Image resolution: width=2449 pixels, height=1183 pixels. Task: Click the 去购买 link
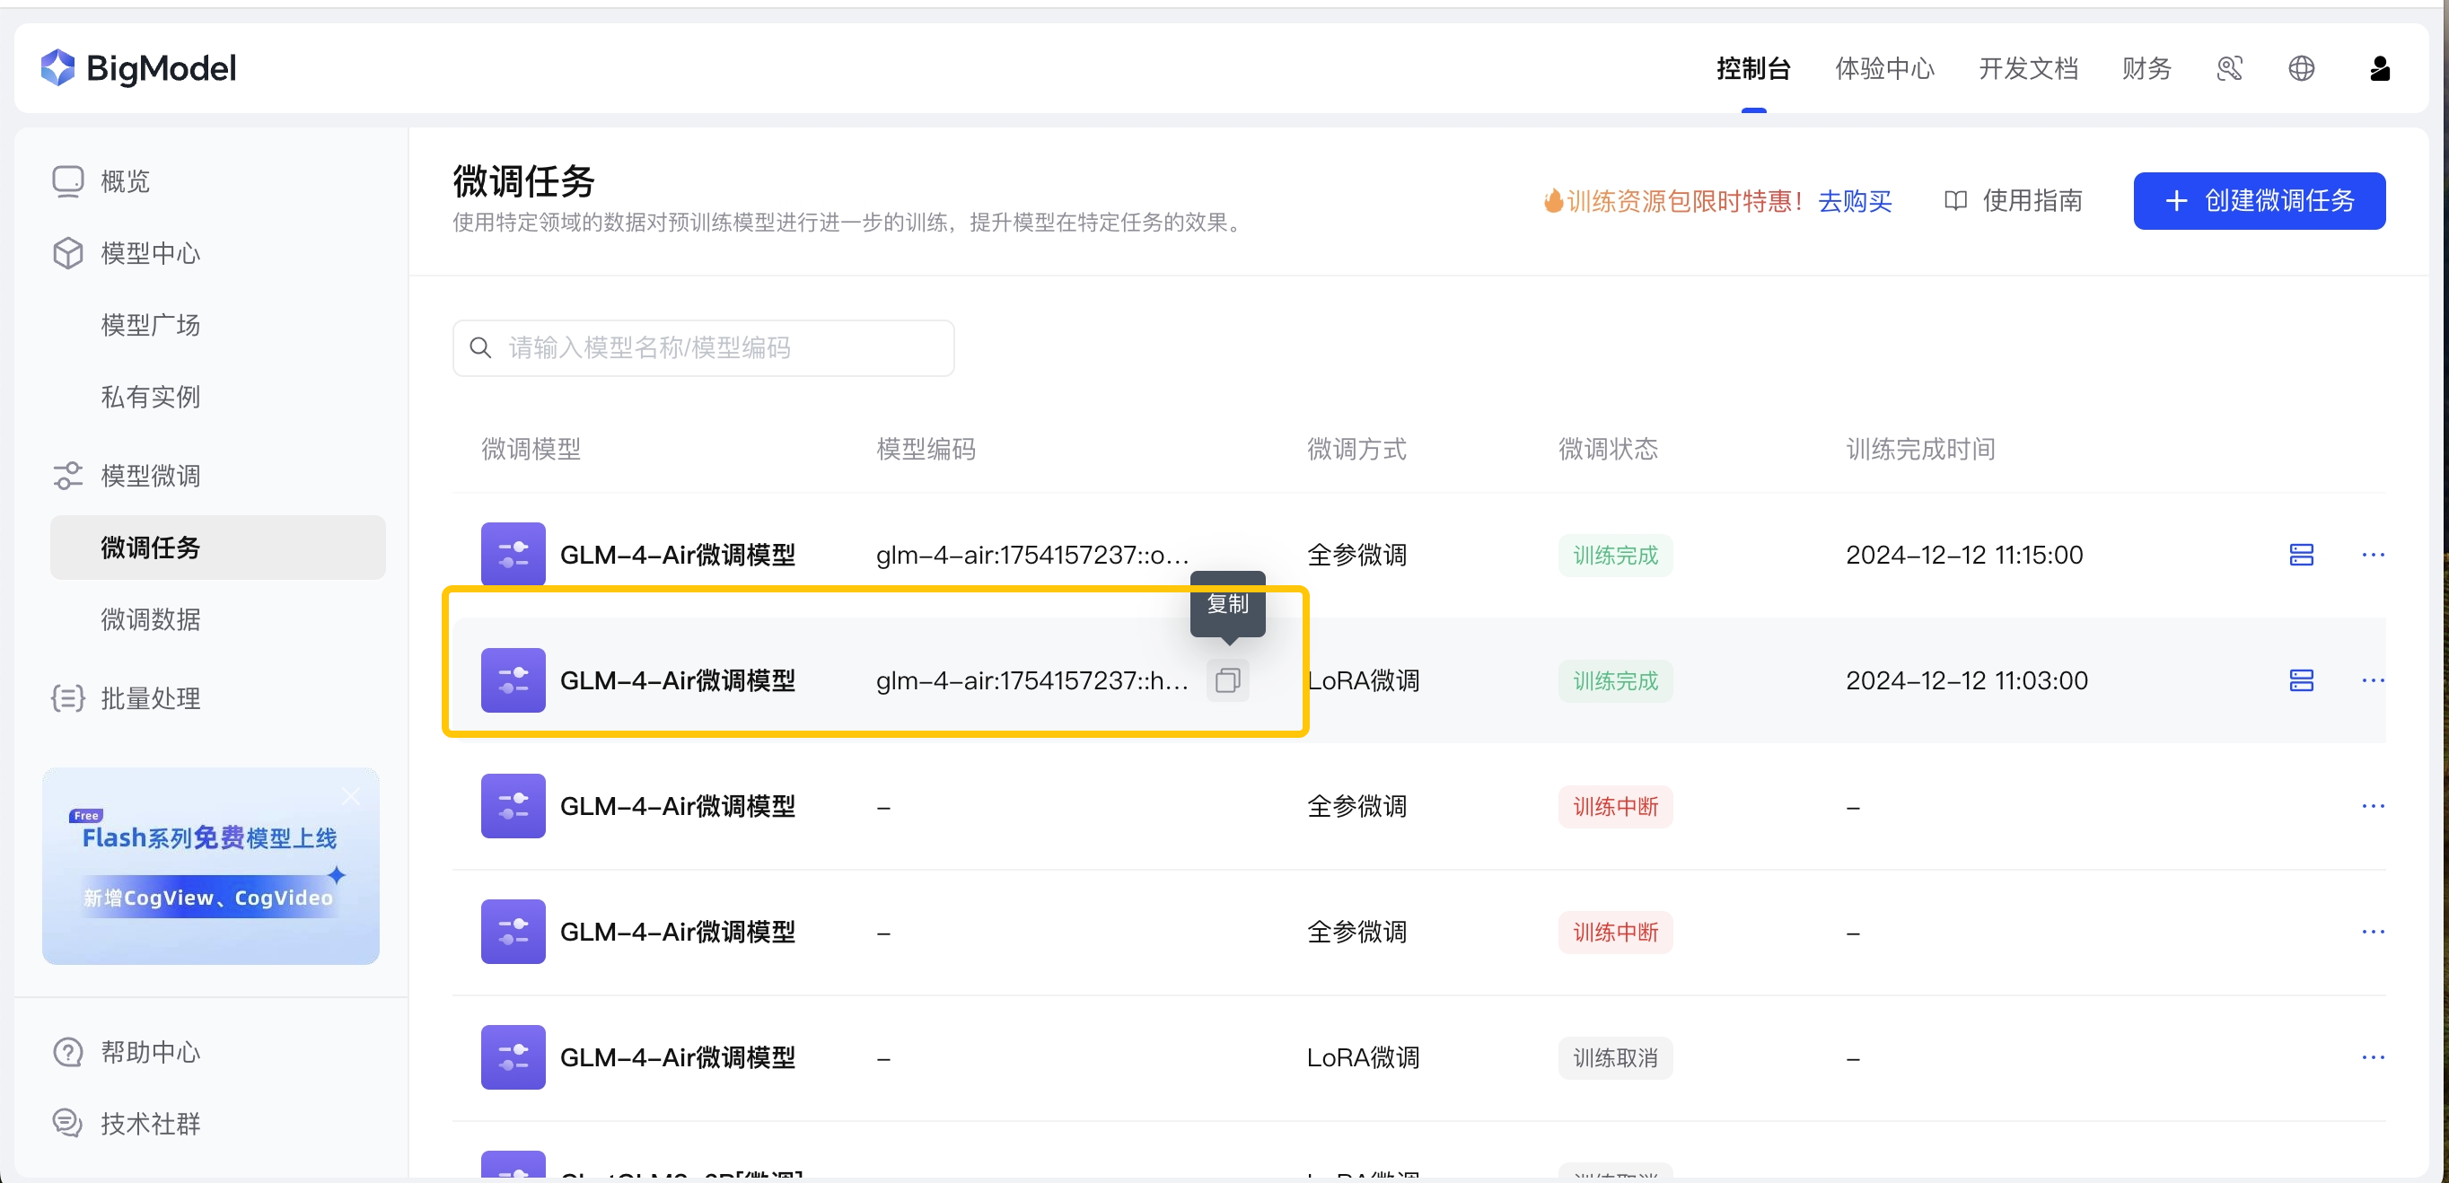coord(1855,201)
